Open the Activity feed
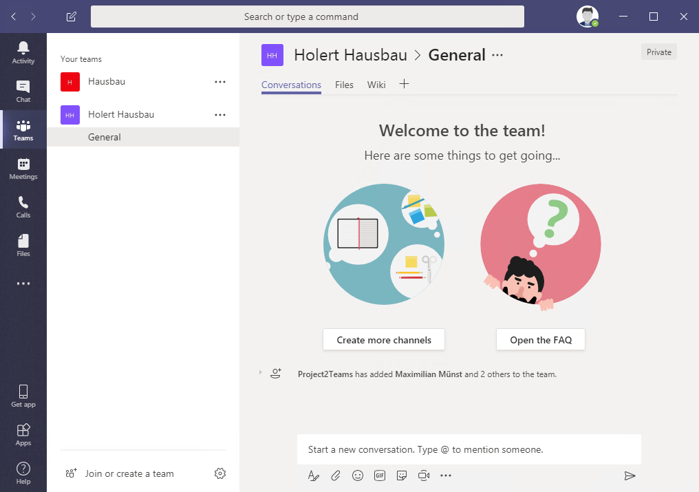 [x=23, y=52]
